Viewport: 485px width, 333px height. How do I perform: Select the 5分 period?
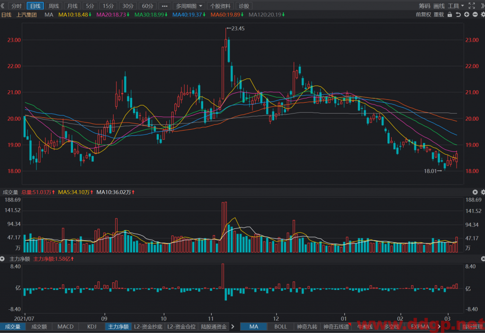[90, 6]
